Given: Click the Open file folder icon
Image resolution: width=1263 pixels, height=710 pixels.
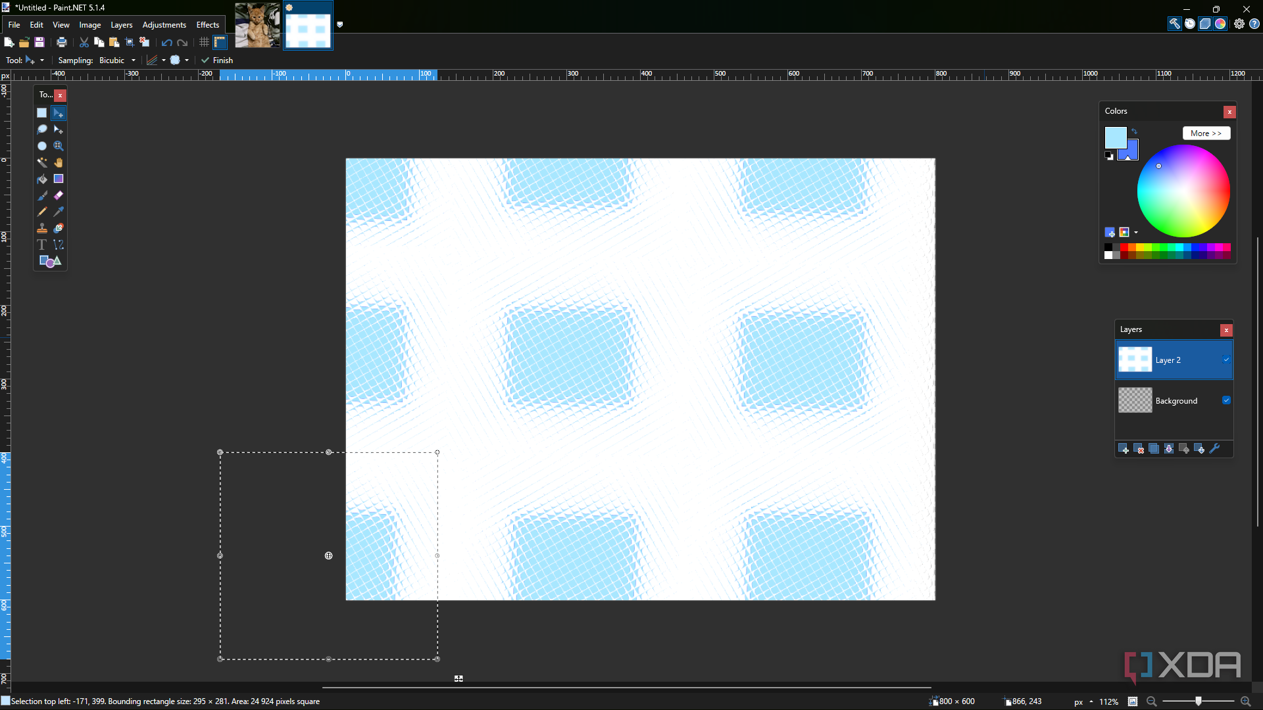Looking at the screenshot, I should point(24,42).
